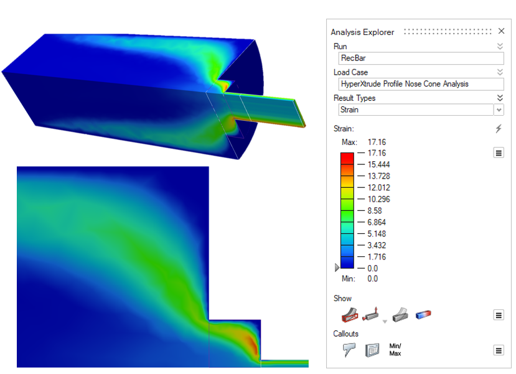Click the red band of the legend
The image size is (516, 374).
coord(347,158)
